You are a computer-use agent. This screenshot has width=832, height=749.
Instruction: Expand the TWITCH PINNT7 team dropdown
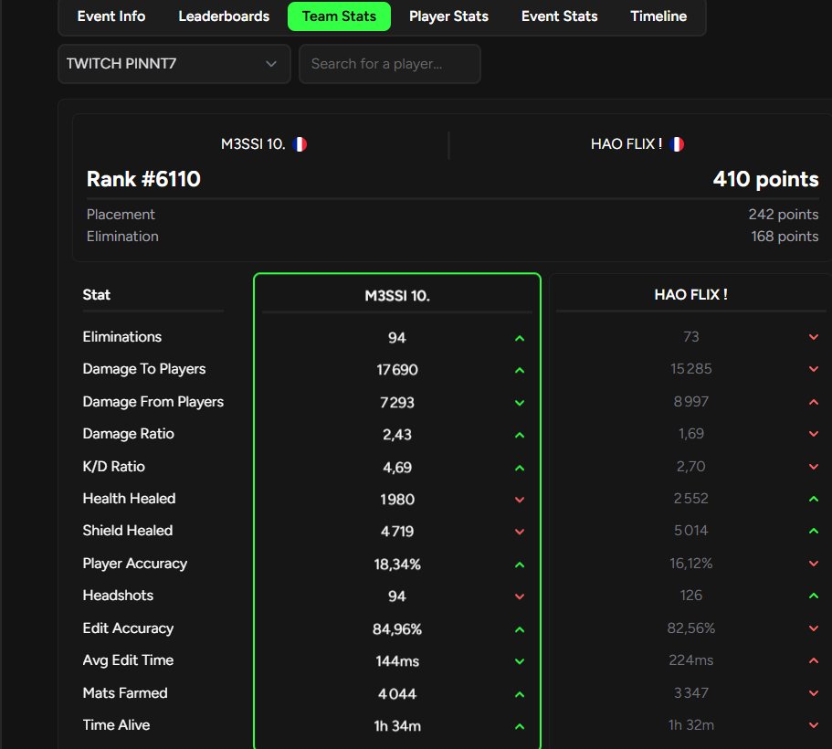(x=174, y=64)
